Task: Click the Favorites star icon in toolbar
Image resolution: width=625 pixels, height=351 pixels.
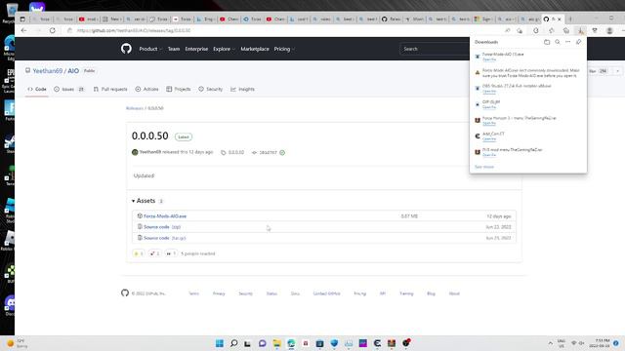Action: pyautogui.click(x=552, y=30)
